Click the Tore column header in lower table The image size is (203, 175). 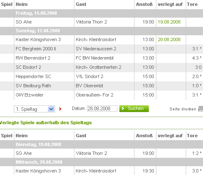192,136
